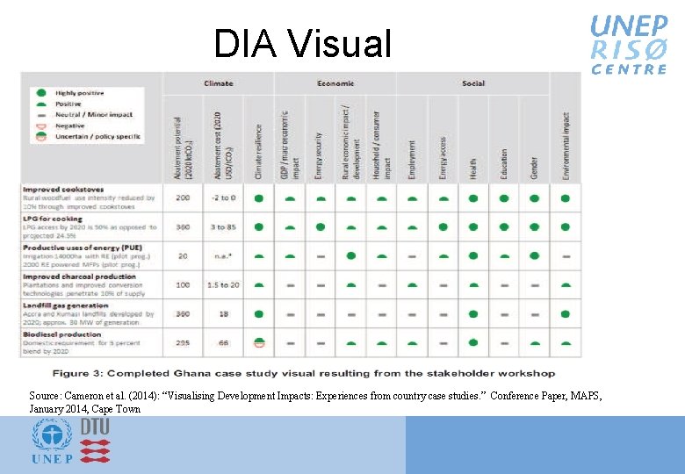Click the Environmental impact column header

566,147
